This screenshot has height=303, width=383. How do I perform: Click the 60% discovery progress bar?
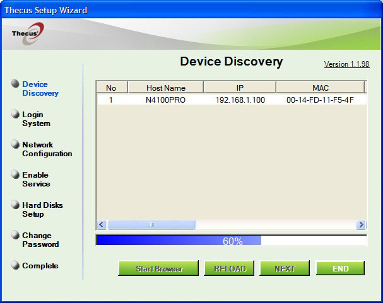232,241
